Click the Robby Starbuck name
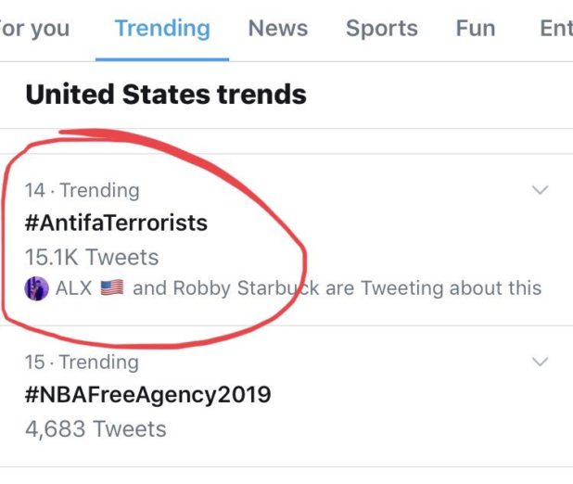The width and height of the screenshot is (573, 484). pos(242,287)
